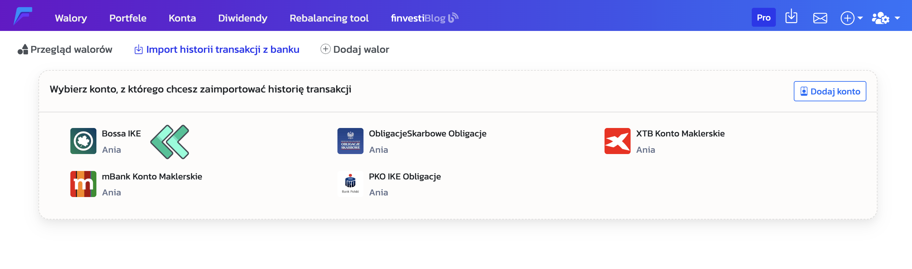
Task: Click the green double-chevron arrow icon
Action: click(170, 142)
